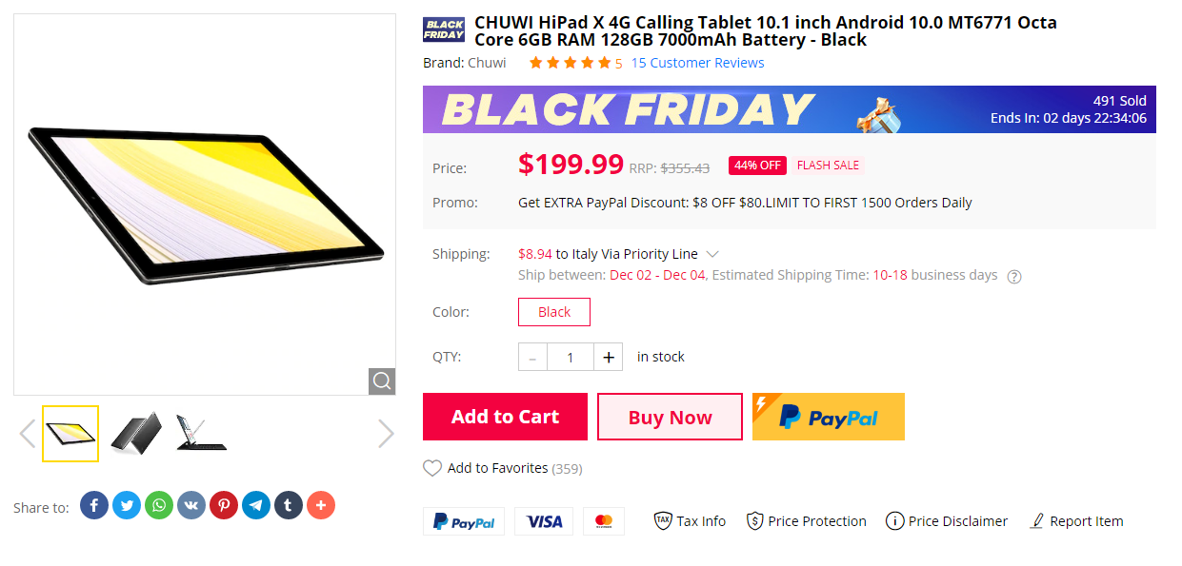Check out with PayPal

[828, 417]
